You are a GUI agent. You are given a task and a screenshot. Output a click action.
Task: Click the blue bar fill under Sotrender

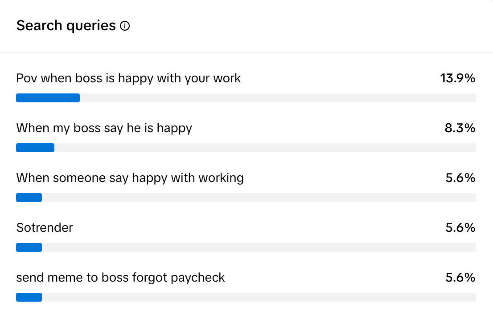(x=29, y=247)
